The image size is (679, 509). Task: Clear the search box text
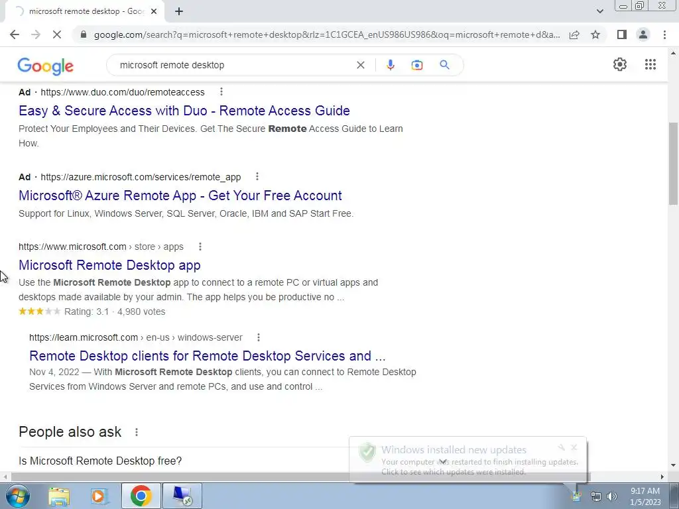point(360,65)
